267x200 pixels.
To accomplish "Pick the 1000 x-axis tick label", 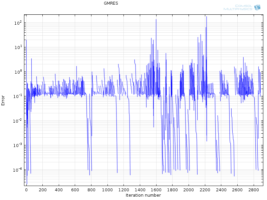I will (107, 190).
